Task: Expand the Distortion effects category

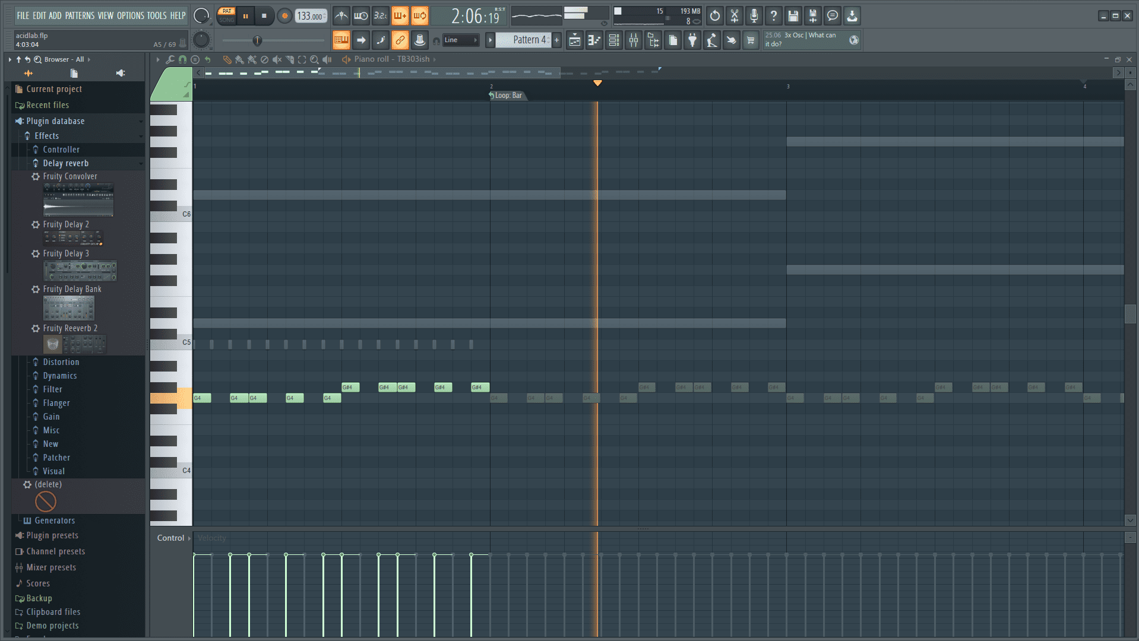Action: (x=61, y=362)
